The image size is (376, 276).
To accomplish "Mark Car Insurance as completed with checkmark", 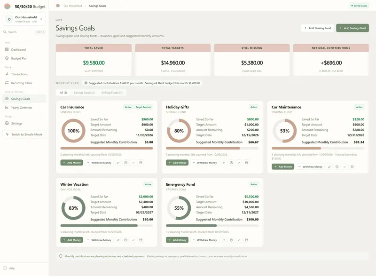I will pos(133,163).
